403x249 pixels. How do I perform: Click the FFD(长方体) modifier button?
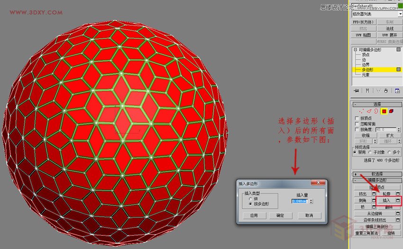point(363,22)
